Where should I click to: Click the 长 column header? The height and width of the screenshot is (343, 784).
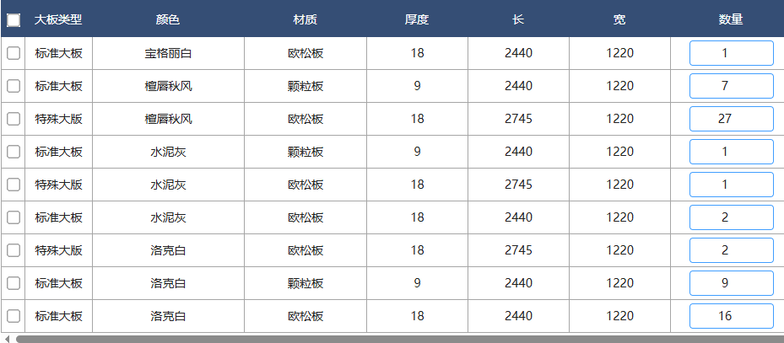pyautogui.click(x=518, y=20)
